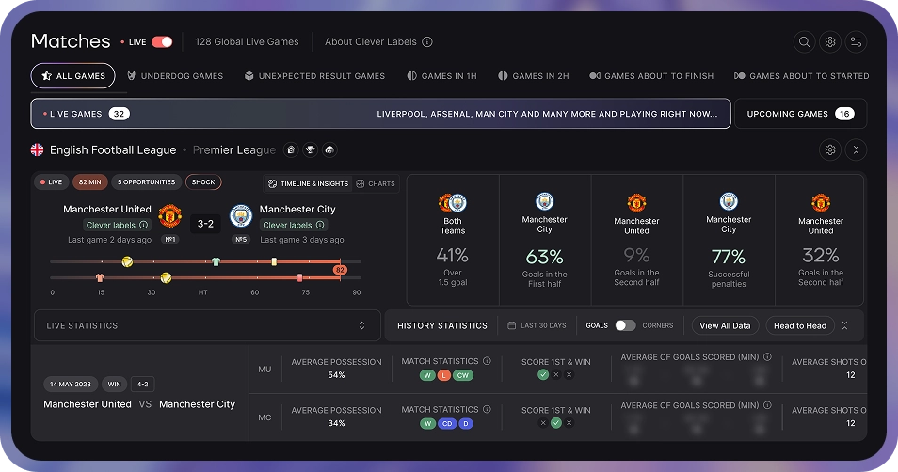Click info icon by MC Average of Goals Scored

tap(767, 405)
